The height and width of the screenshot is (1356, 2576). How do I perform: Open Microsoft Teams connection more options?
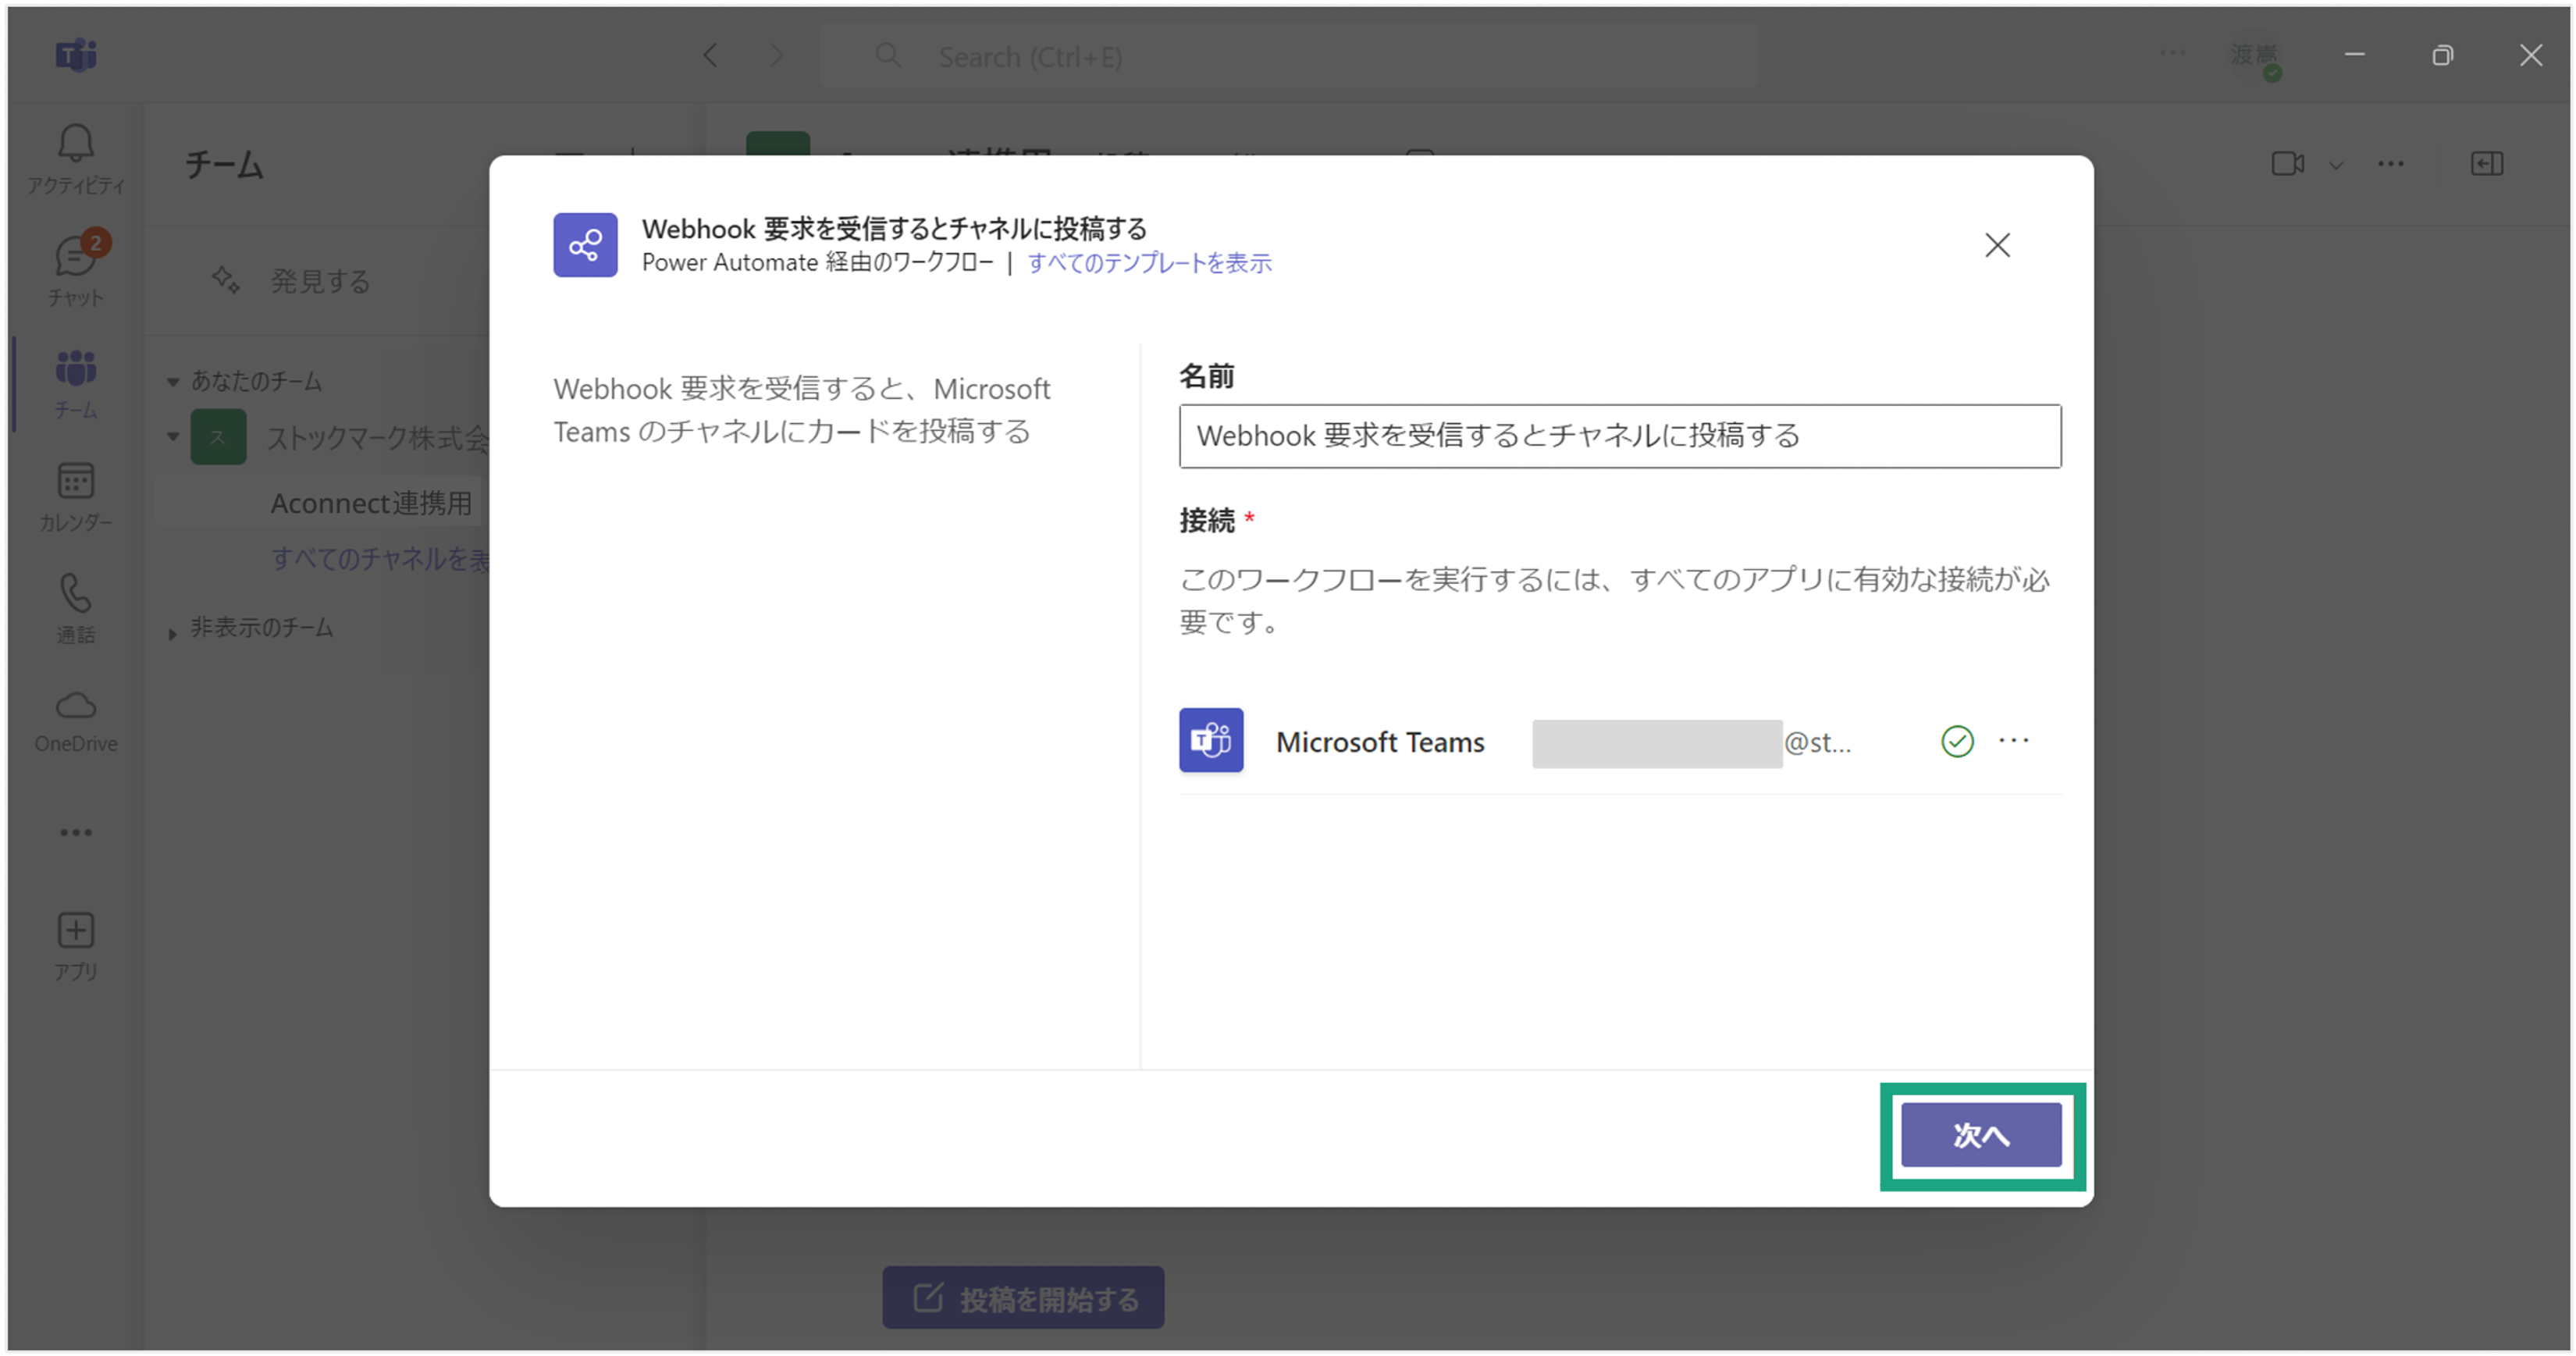[x=2014, y=741]
